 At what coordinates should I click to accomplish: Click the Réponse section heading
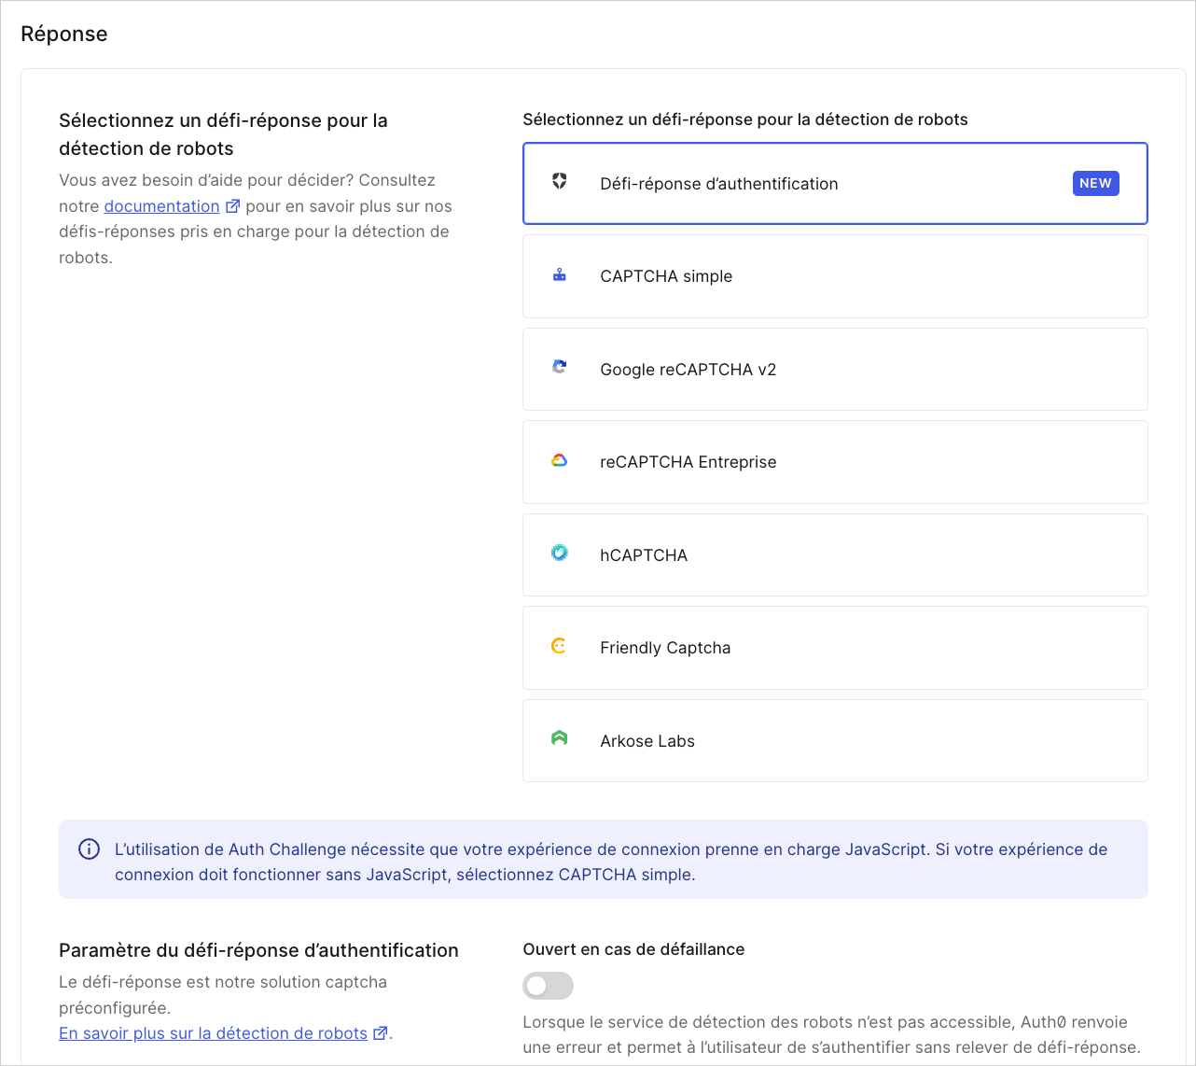(x=64, y=34)
